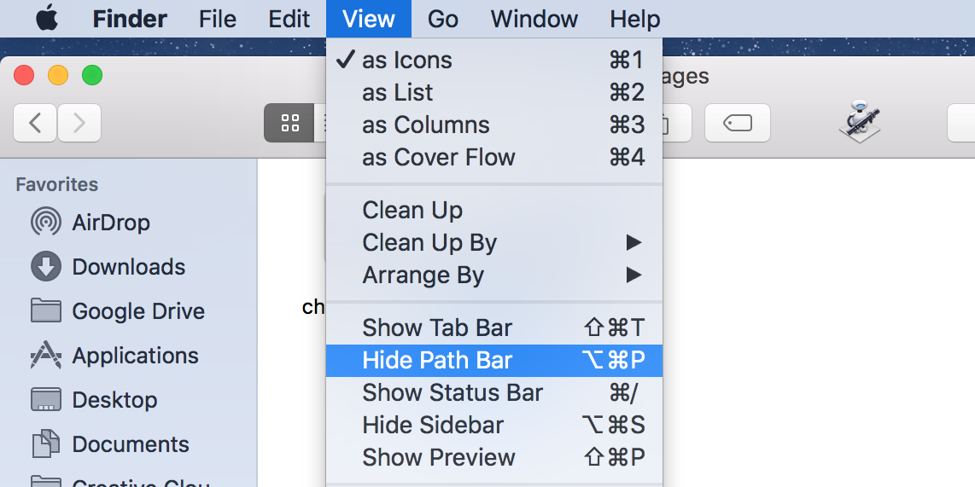Click the Edit Tags toolbar icon
This screenshot has height=487, width=975.
point(737,124)
